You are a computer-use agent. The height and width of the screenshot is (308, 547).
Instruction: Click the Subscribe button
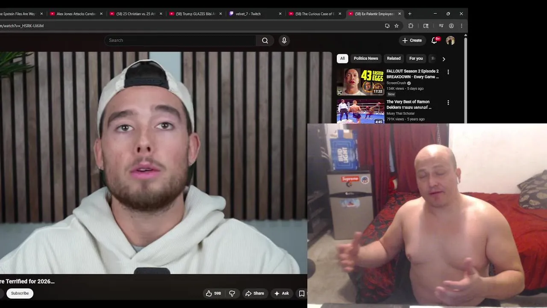pos(20,293)
